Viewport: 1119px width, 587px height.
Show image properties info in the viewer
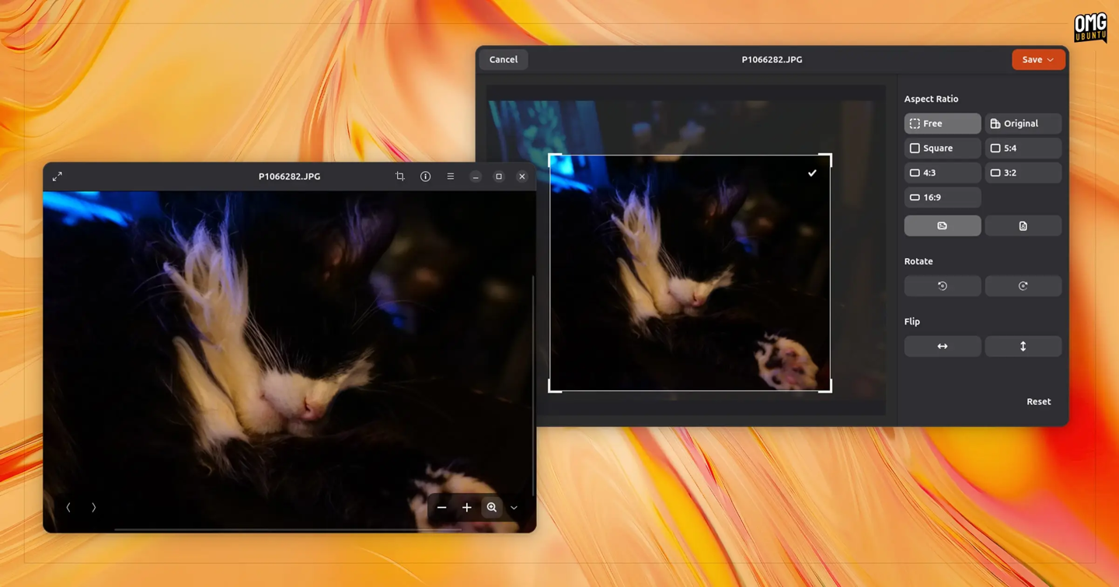(425, 176)
